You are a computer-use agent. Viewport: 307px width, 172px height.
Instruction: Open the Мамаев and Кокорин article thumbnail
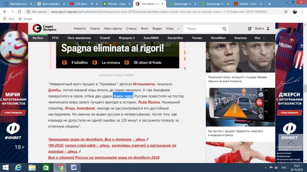[x=240, y=57]
